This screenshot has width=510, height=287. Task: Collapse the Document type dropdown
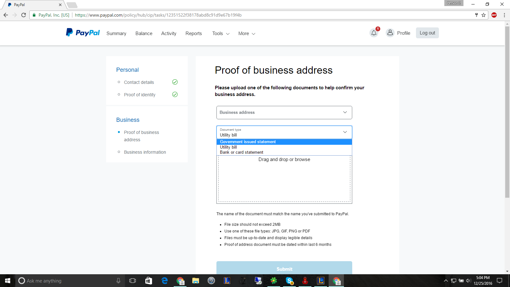pos(284,132)
